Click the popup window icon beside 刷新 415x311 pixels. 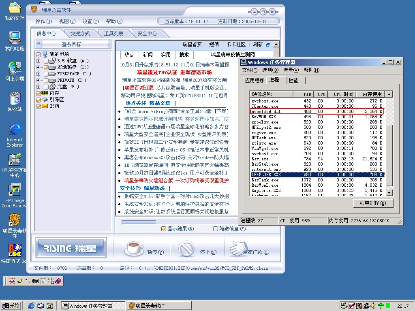(x=268, y=45)
